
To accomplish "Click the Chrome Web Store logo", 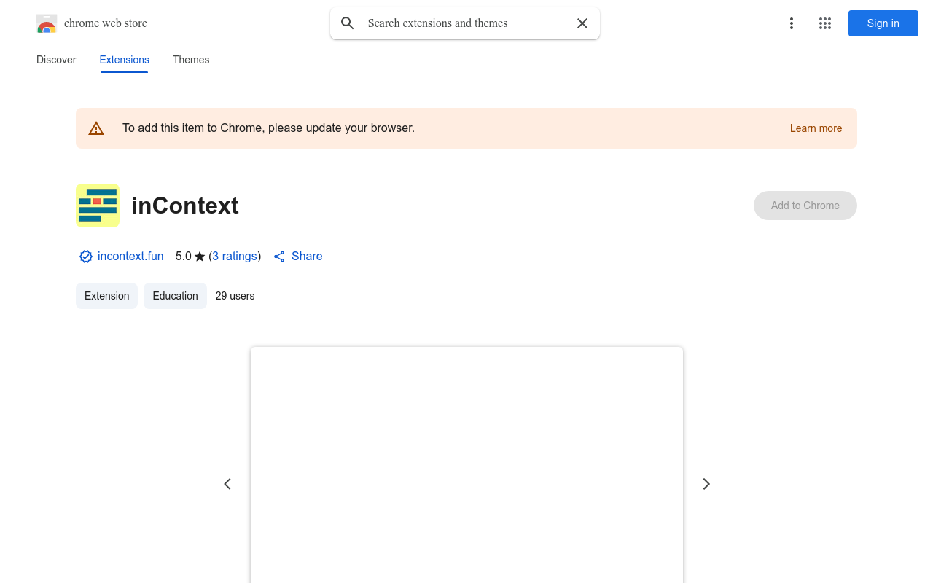I will [x=47, y=23].
